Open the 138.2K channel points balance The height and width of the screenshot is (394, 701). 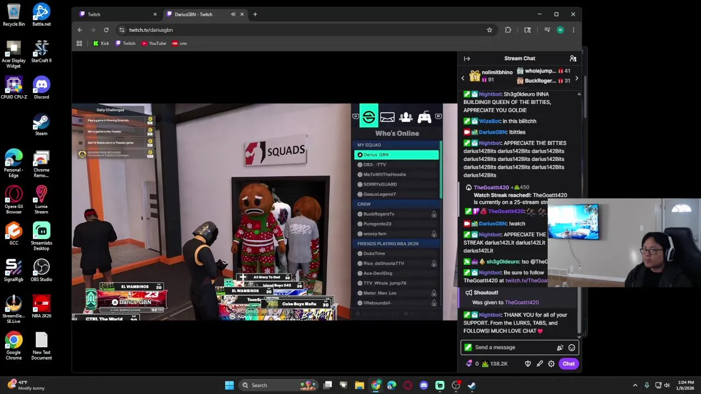[495, 364]
